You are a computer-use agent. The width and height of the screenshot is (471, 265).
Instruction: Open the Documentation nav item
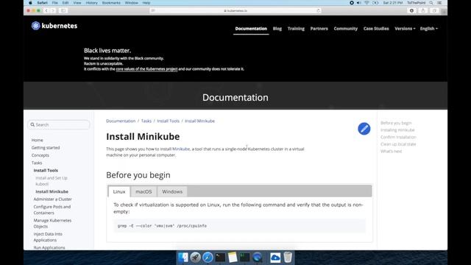point(251,29)
